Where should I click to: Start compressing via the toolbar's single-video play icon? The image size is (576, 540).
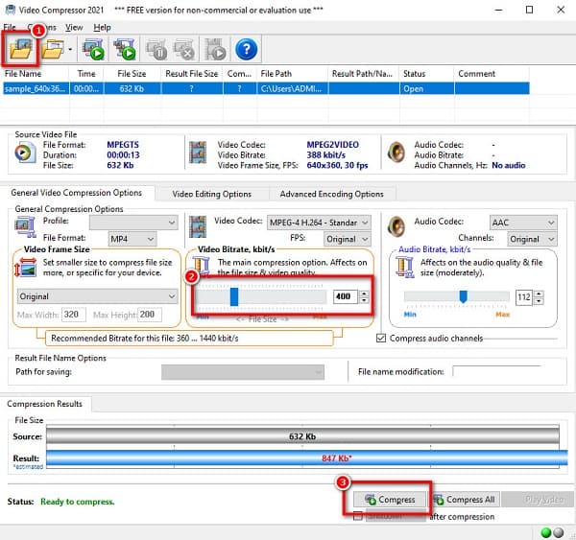click(x=93, y=49)
